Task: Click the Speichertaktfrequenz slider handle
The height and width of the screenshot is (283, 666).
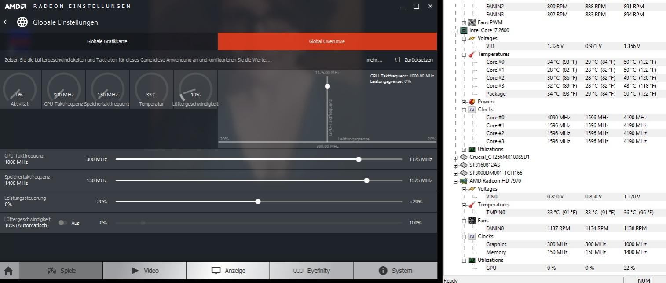Action: (x=367, y=180)
